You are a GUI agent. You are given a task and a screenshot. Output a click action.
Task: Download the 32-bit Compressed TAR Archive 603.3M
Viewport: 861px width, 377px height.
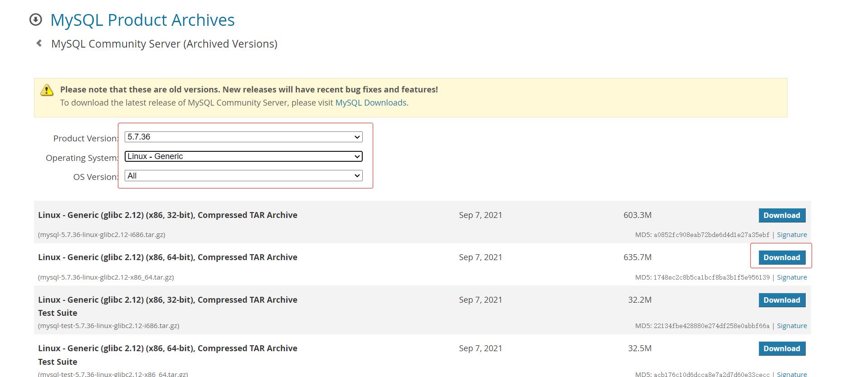[x=782, y=215]
